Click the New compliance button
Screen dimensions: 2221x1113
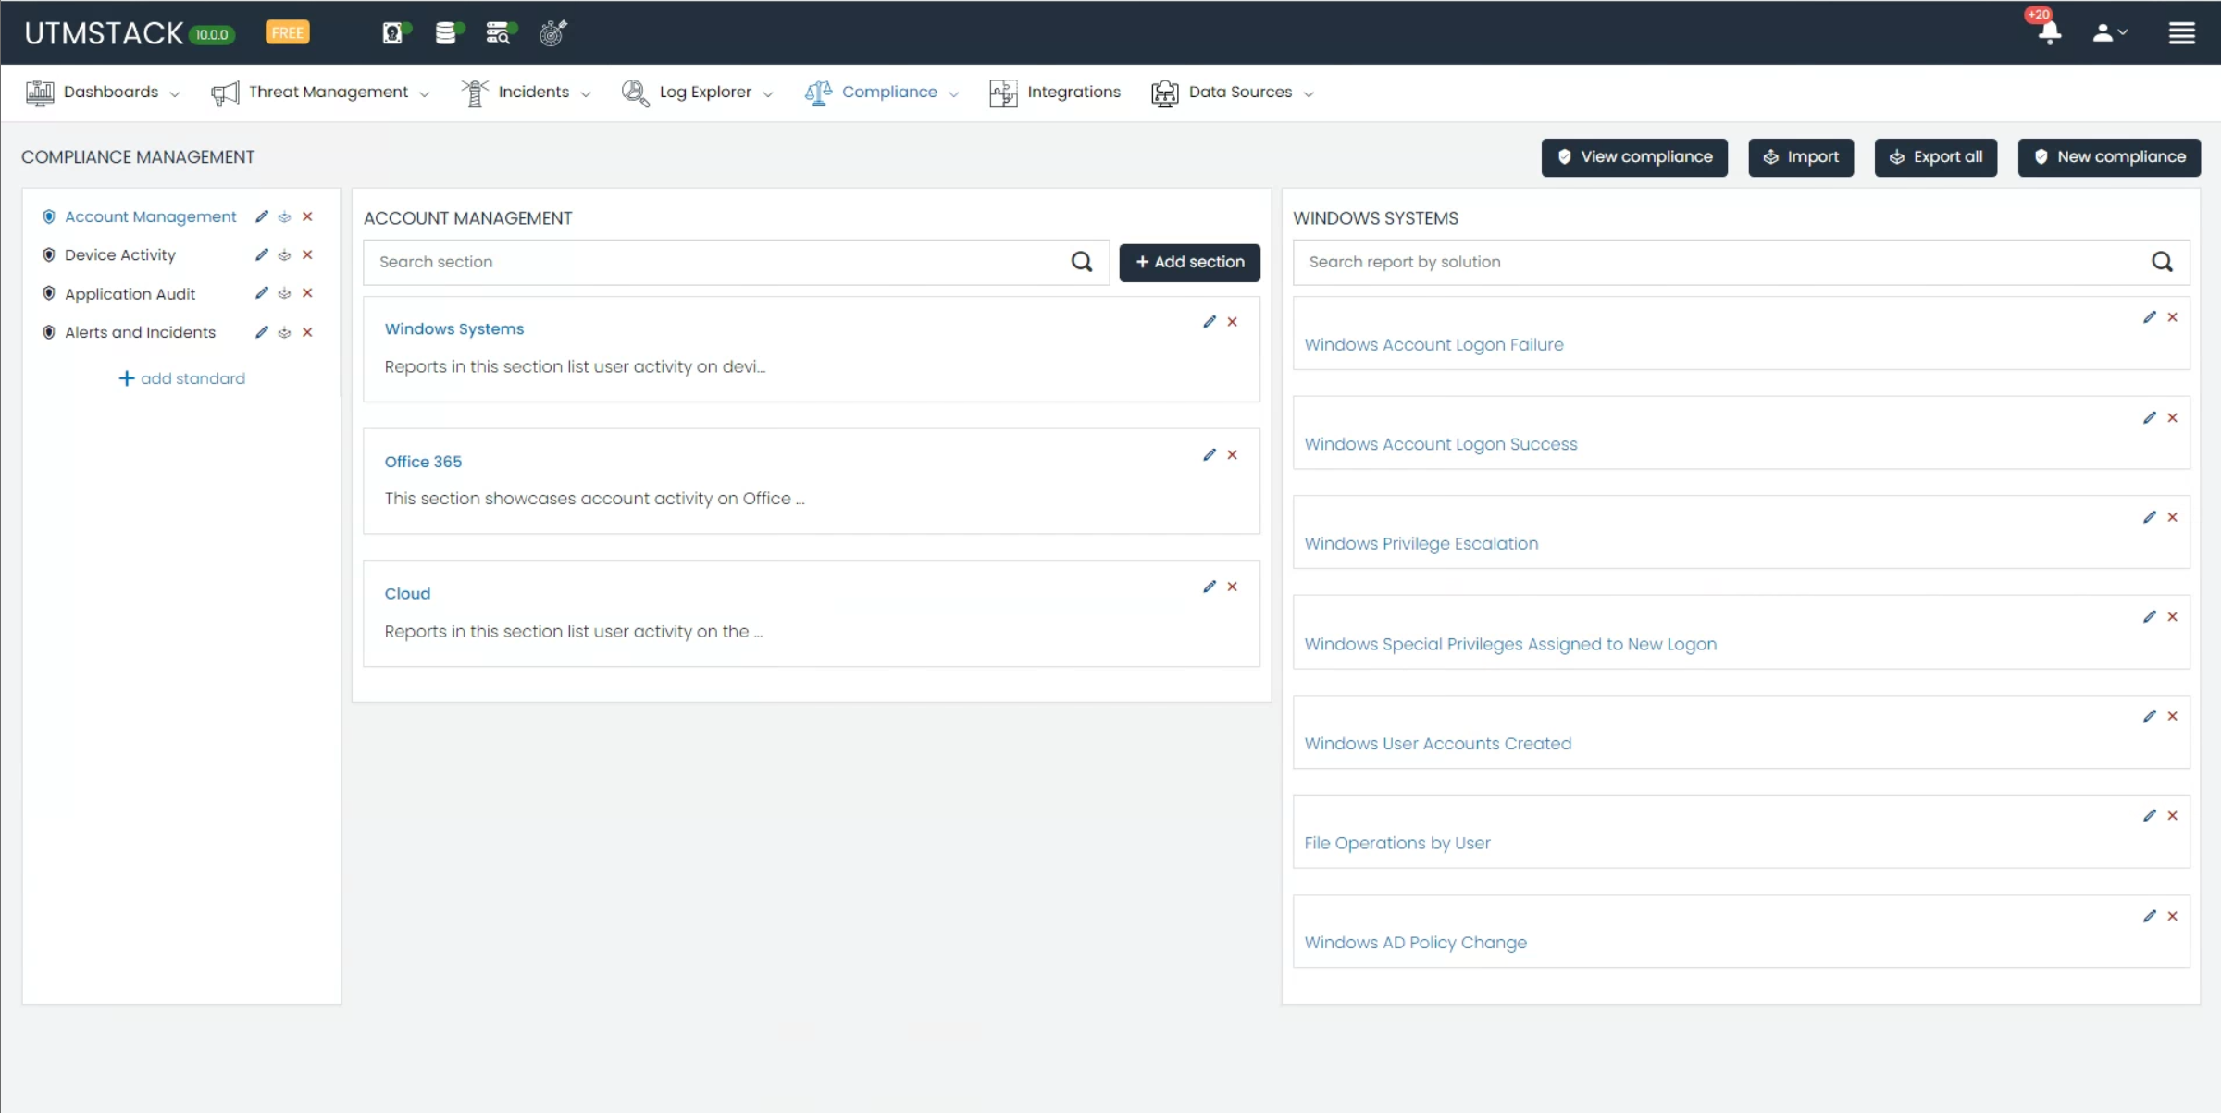click(2109, 157)
